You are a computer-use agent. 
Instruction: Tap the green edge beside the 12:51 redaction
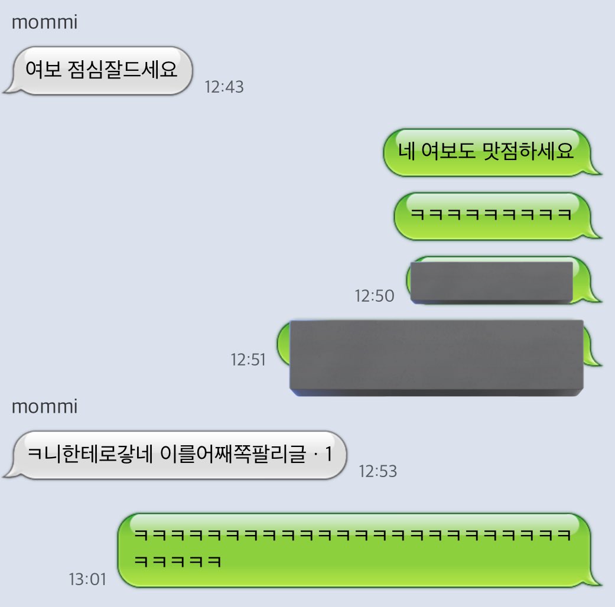[x=283, y=344]
